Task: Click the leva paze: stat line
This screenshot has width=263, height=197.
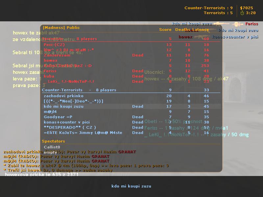Action: click(27, 79)
